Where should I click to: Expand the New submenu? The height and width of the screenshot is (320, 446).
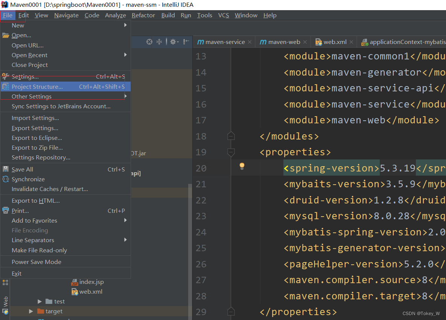pos(18,26)
